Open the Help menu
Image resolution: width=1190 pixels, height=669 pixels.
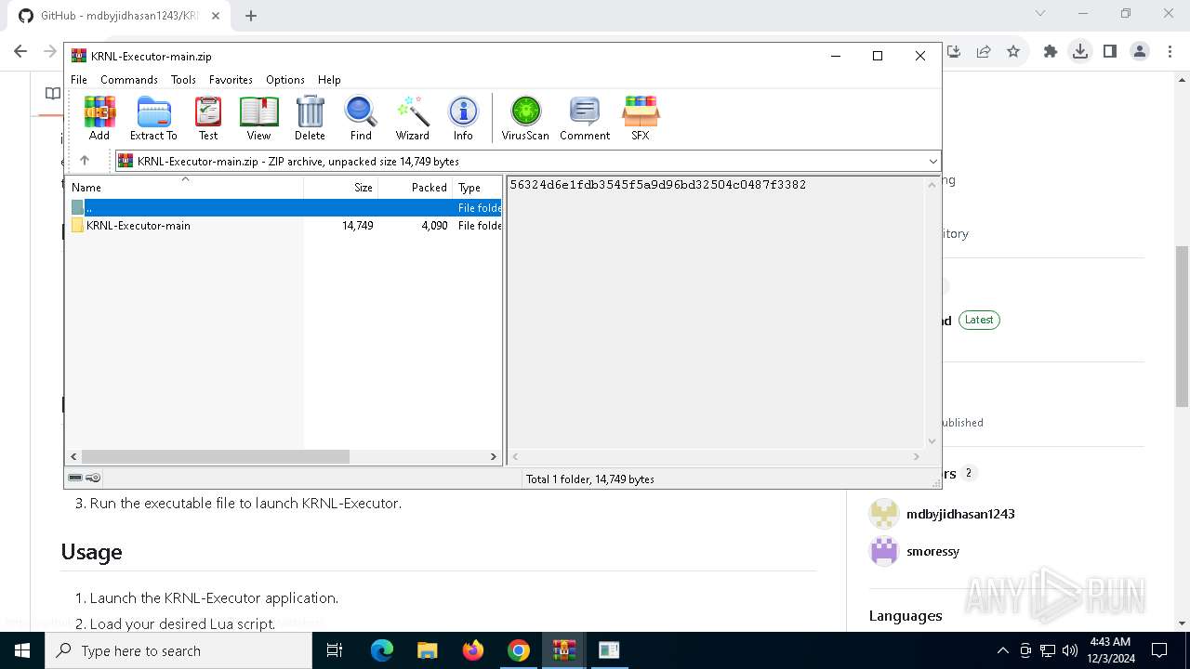(x=329, y=80)
